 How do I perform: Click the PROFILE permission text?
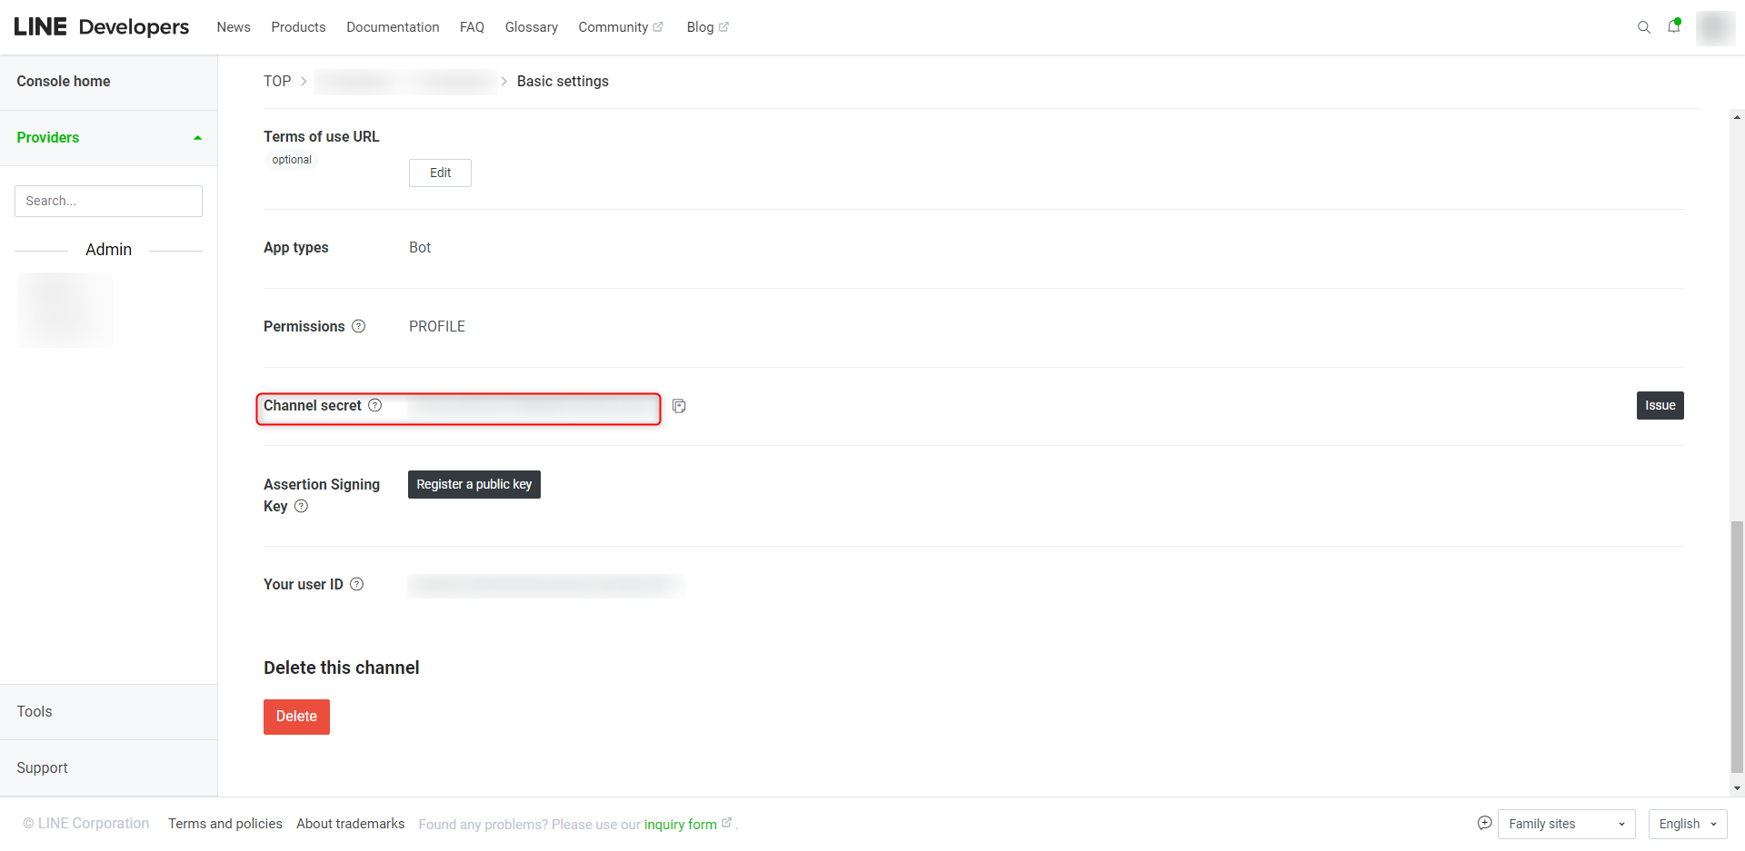(437, 326)
